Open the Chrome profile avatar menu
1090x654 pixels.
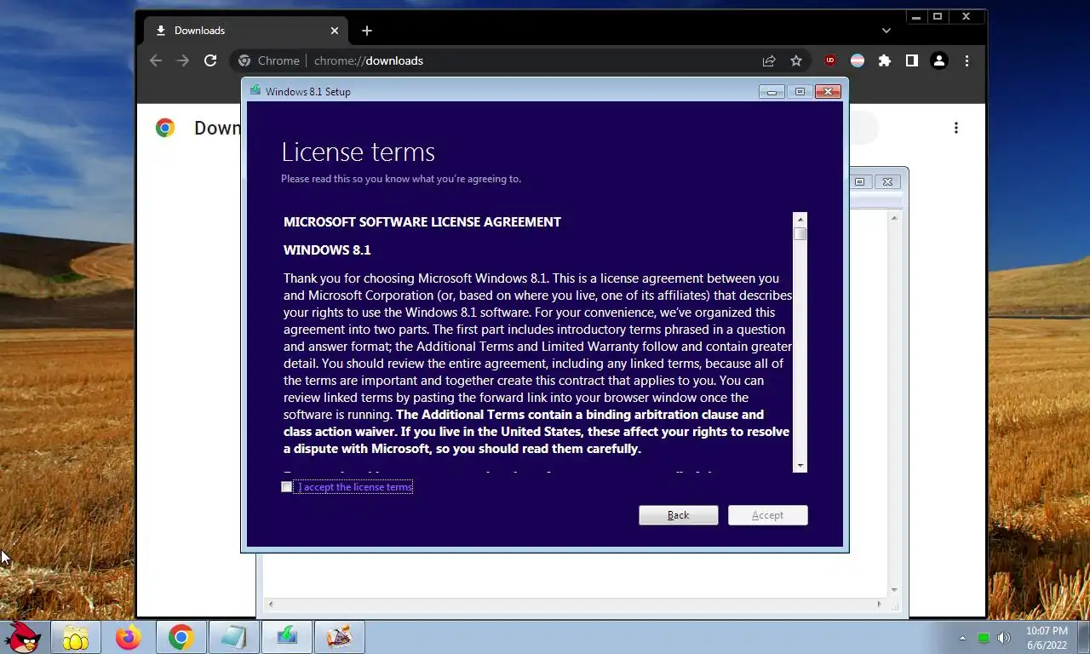tap(939, 60)
